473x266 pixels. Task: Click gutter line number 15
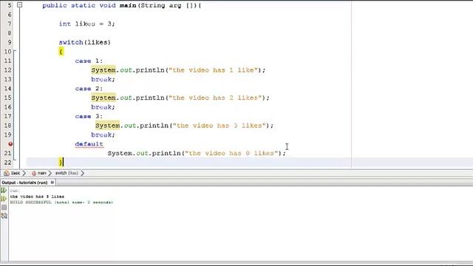pyautogui.click(x=8, y=98)
